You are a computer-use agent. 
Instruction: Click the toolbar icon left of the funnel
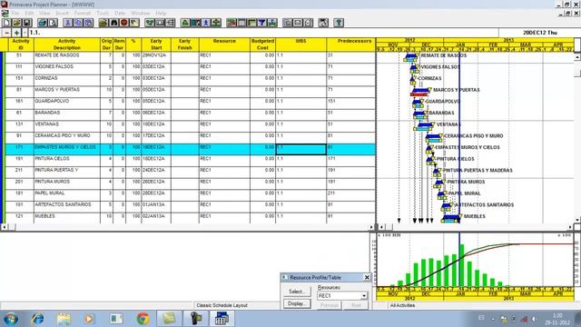click(252, 23)
